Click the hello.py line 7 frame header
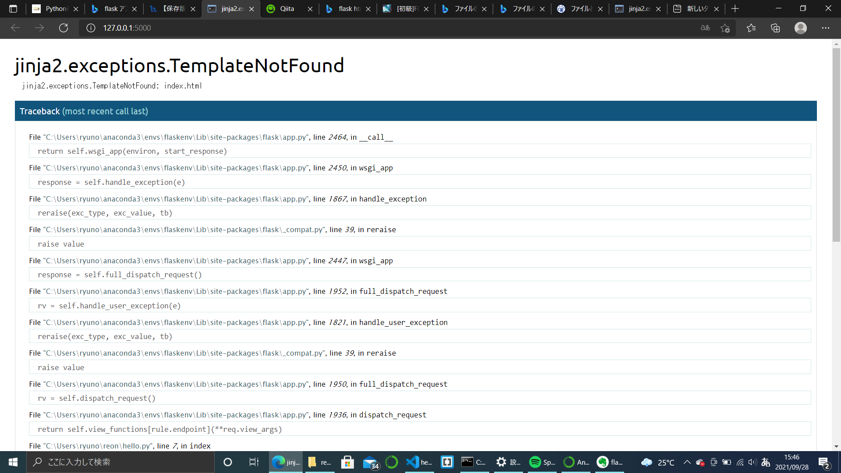The width and height of the screenshot is (841, 473). [x=120, y=446]
